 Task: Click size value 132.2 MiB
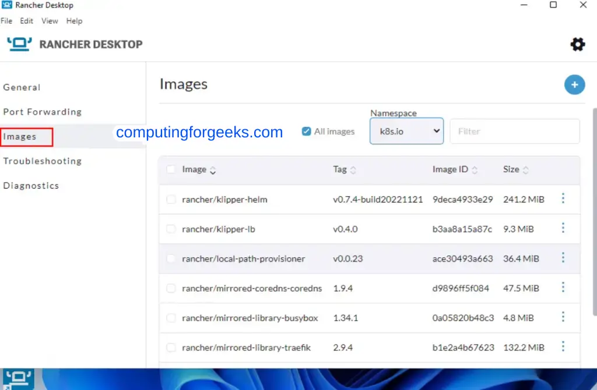pos(524,348)
